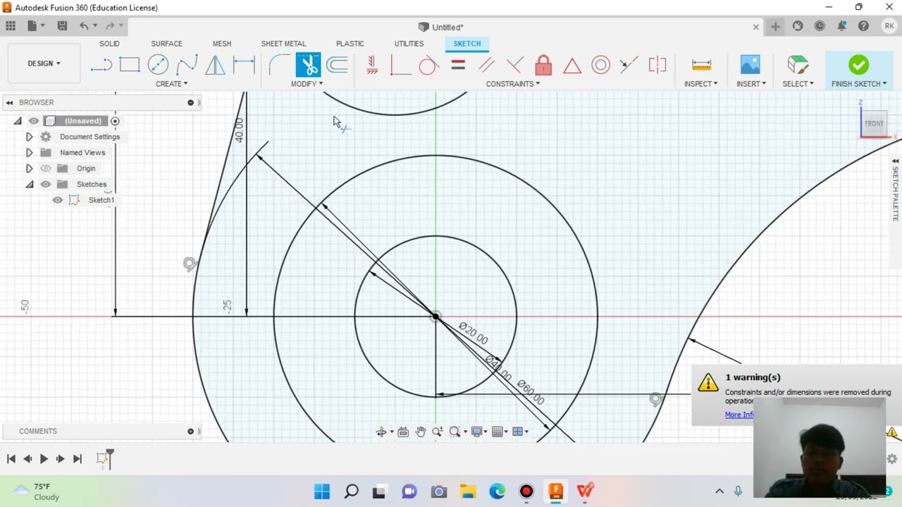Select the Offset tool

tap(337, 65)
